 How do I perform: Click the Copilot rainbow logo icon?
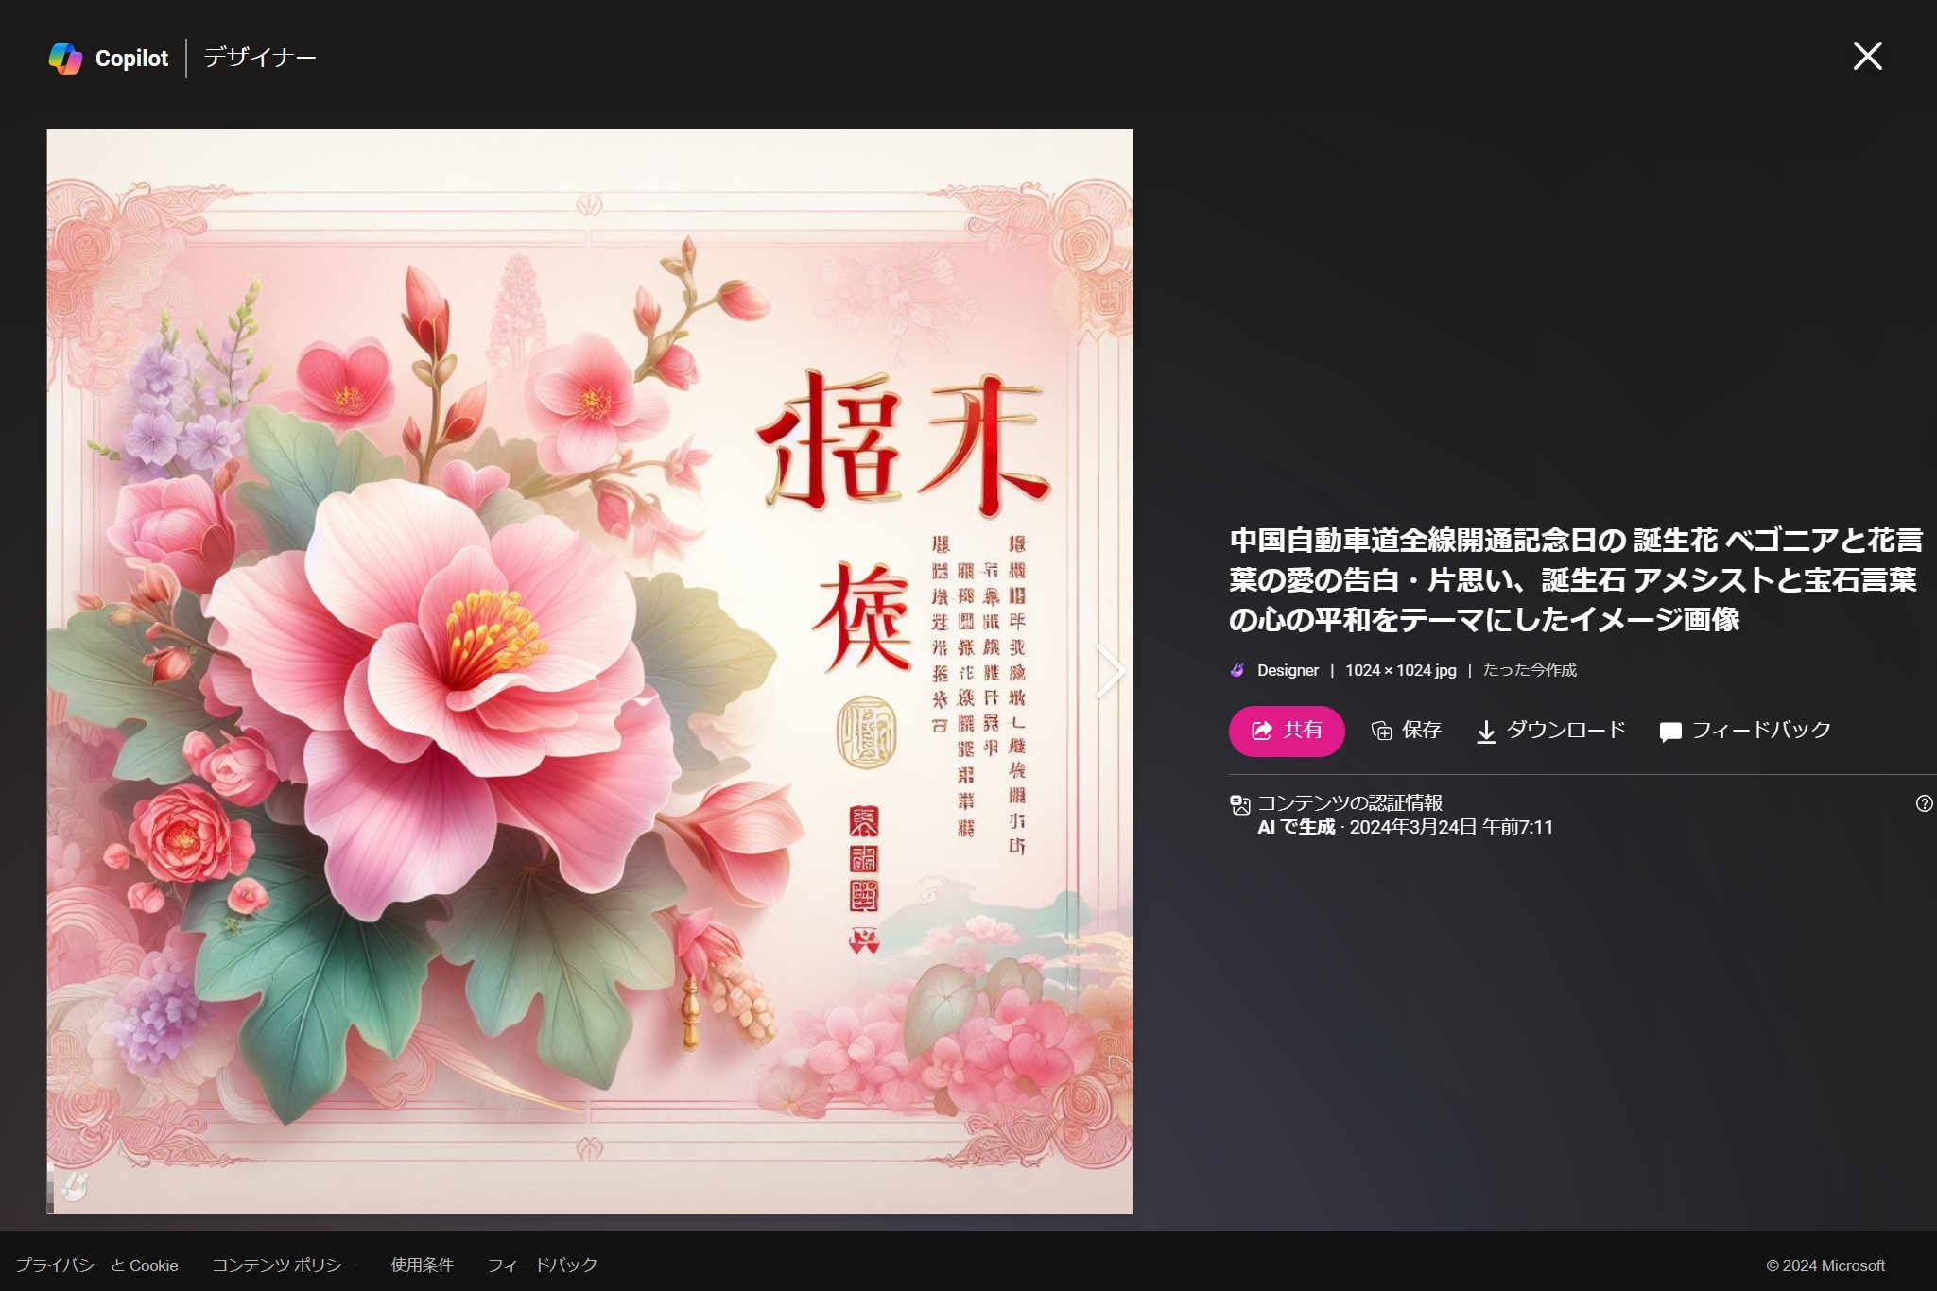[65, 59]
